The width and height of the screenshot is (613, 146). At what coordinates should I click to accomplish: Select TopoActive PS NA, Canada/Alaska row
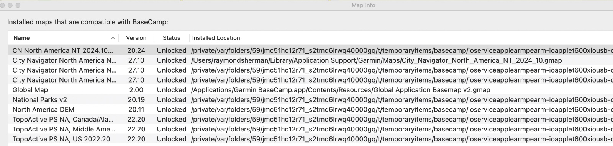[310, 119]
